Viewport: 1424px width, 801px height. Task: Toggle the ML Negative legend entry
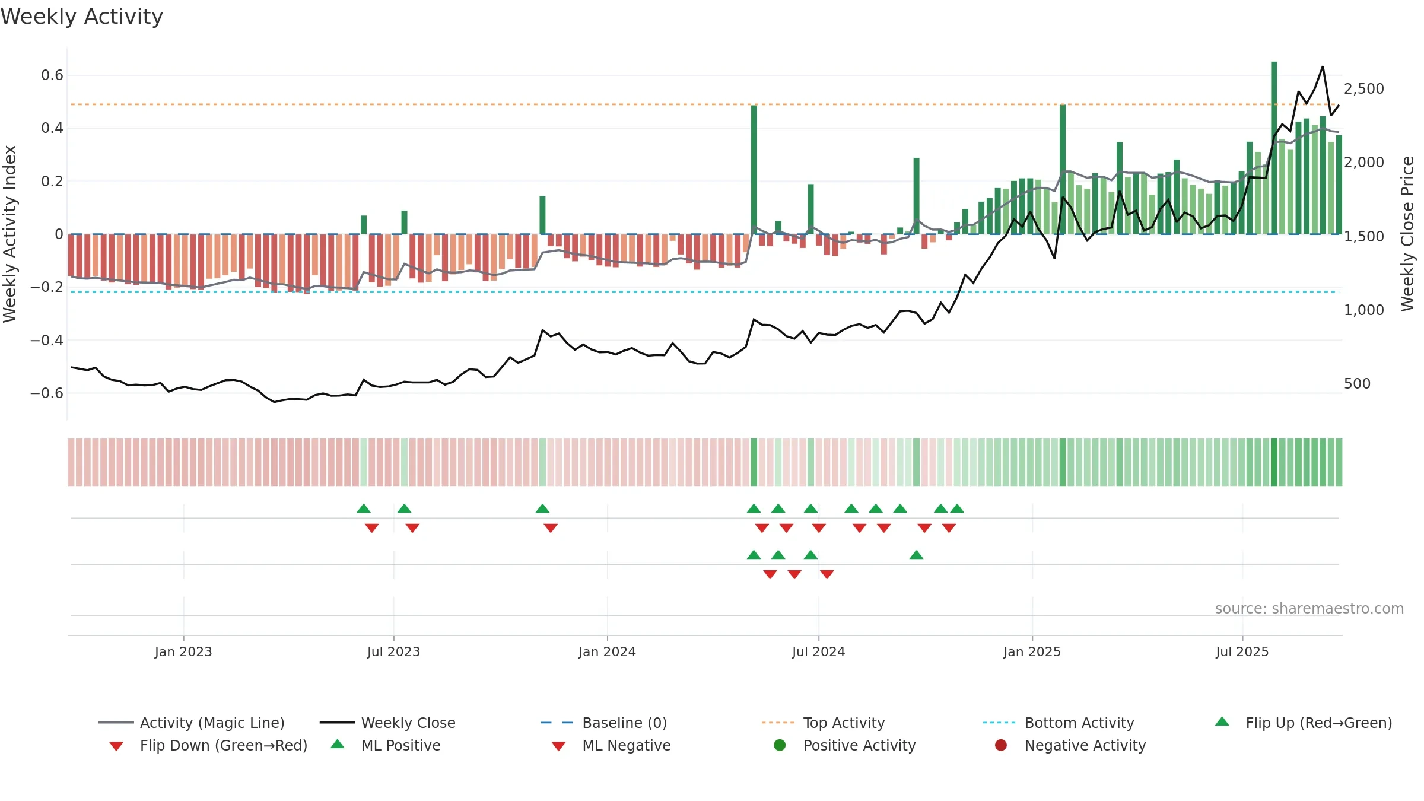pos(611,745)
